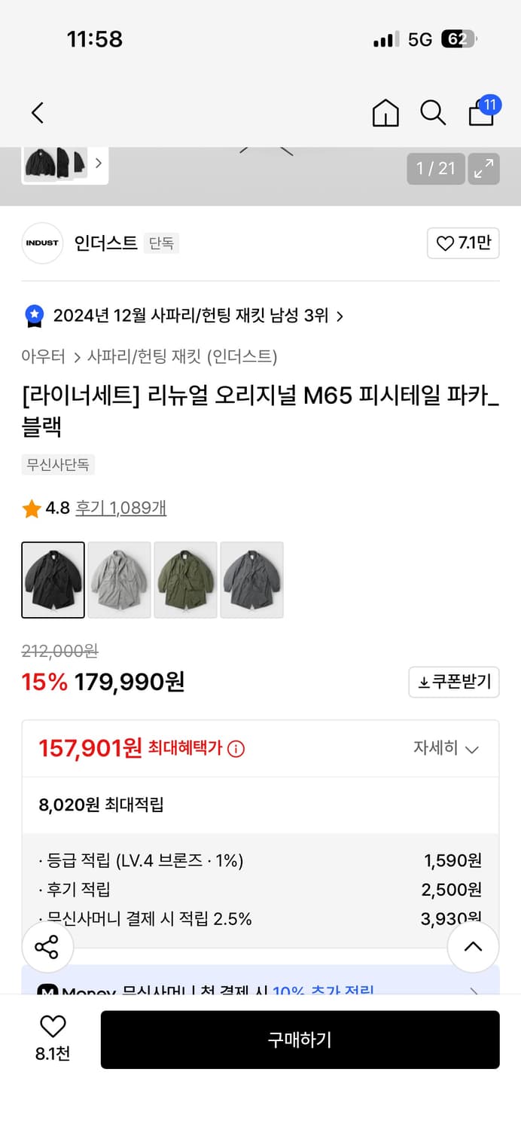Expand product image to fullscreen

tap(484, 169)
